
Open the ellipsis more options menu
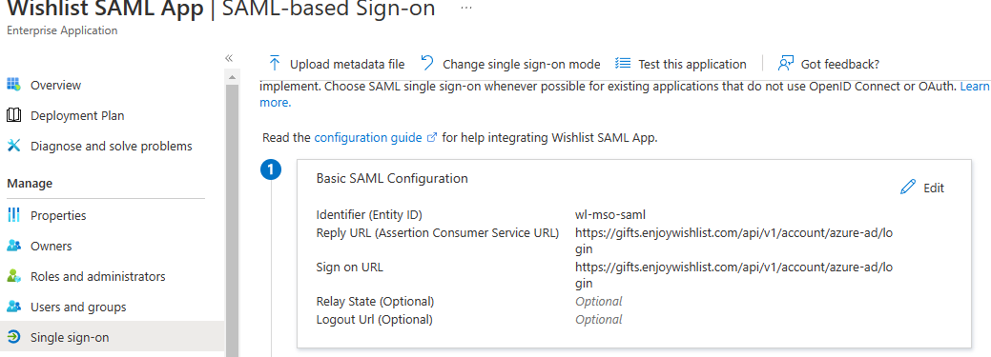click(466, 9)
